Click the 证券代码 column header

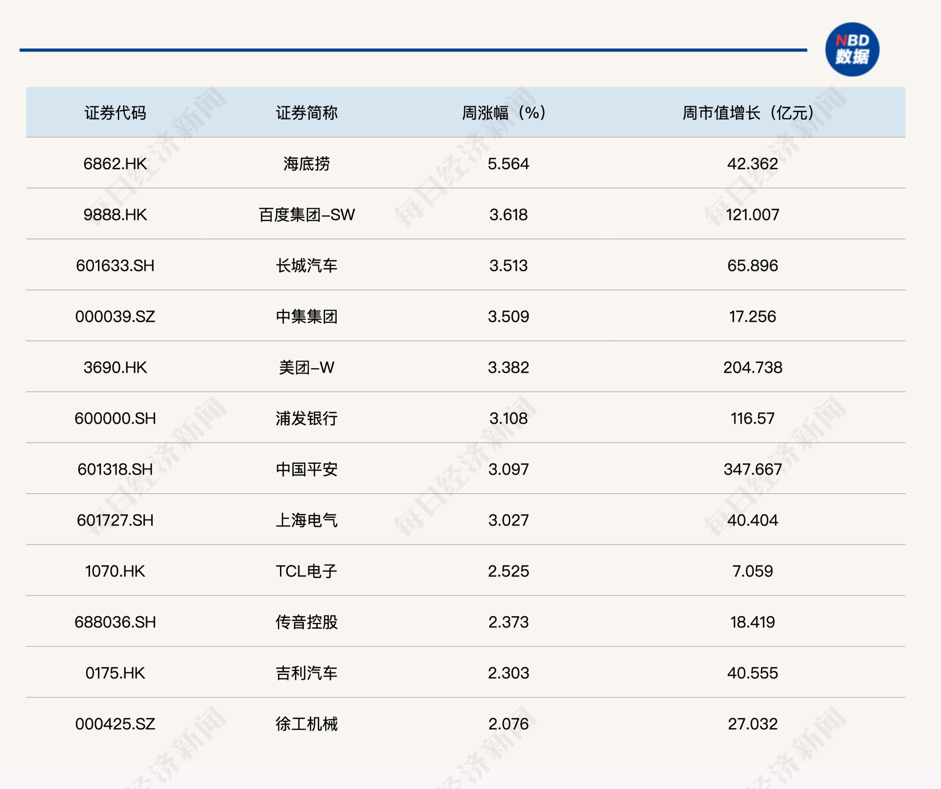pos(115,113)
